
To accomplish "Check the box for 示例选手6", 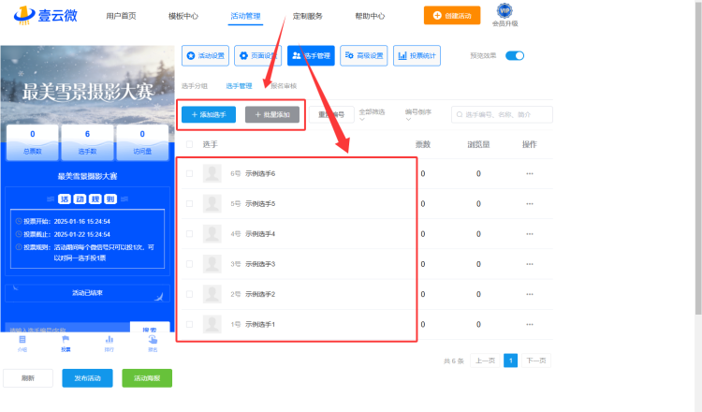I will click(x=189, y=174).
